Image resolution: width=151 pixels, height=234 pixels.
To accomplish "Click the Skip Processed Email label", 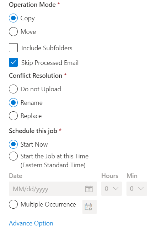I will pos(50,63).
